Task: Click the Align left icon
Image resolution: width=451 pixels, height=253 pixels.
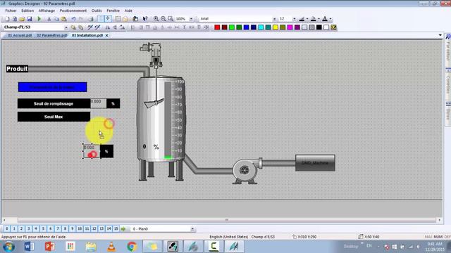Action: [x=133, y=27]
